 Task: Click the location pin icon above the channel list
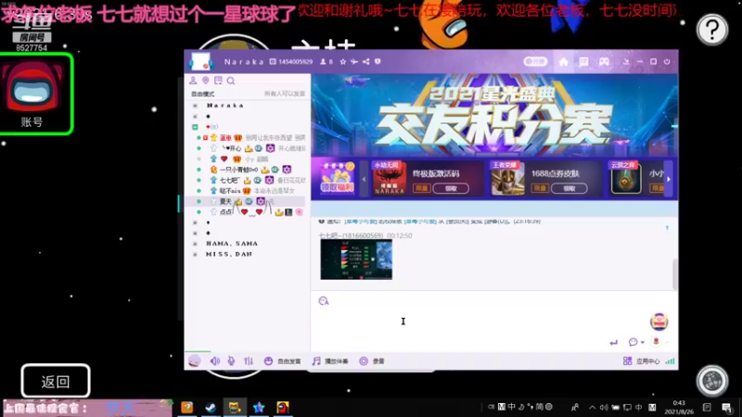tap(205, 81)
